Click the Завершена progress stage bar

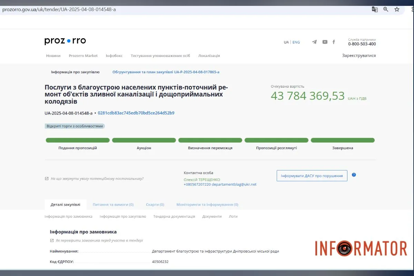pos(343,140)
